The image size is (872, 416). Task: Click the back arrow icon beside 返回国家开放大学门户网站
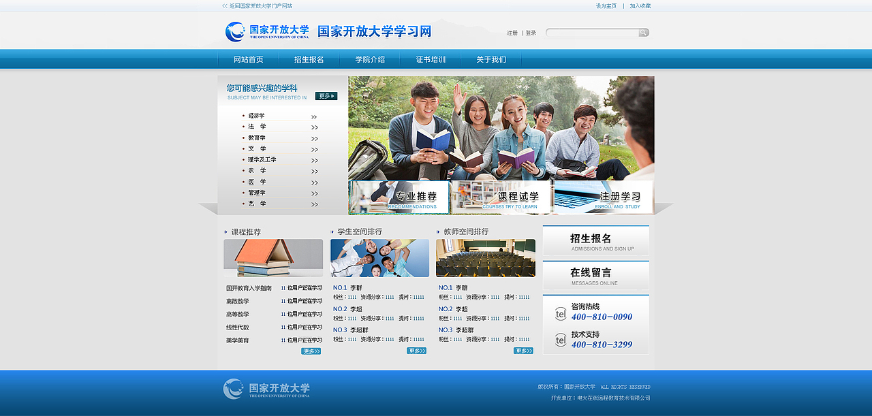click(225, 5)
